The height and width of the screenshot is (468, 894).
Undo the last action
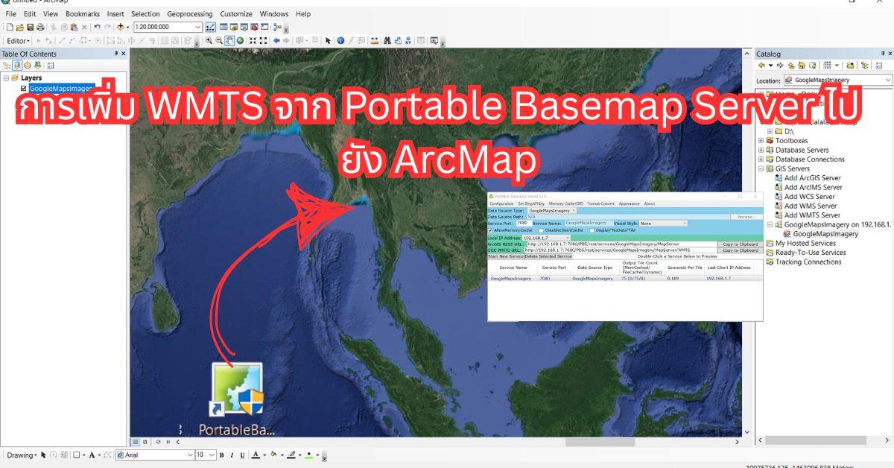click(x=98, y=27)
